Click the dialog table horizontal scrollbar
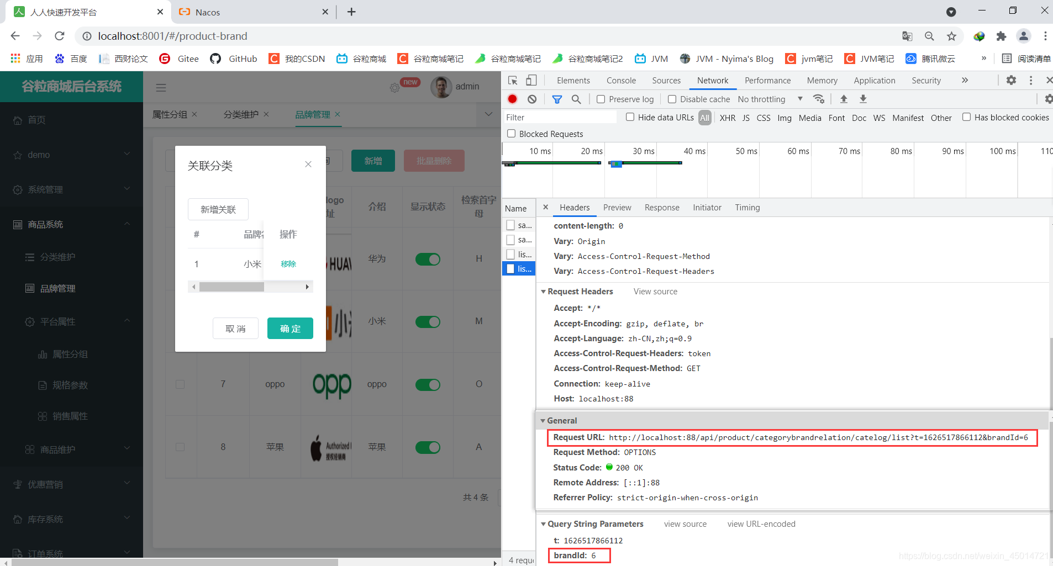Screen dimensions: 1053x566 [x=250, y=287]
